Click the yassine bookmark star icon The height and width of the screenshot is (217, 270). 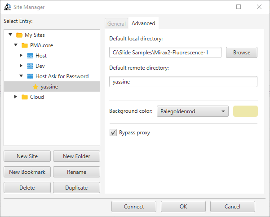[x=35, y=87]
